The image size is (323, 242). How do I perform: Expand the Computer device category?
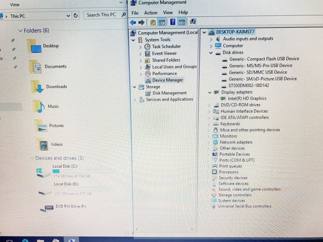[211, 46]
